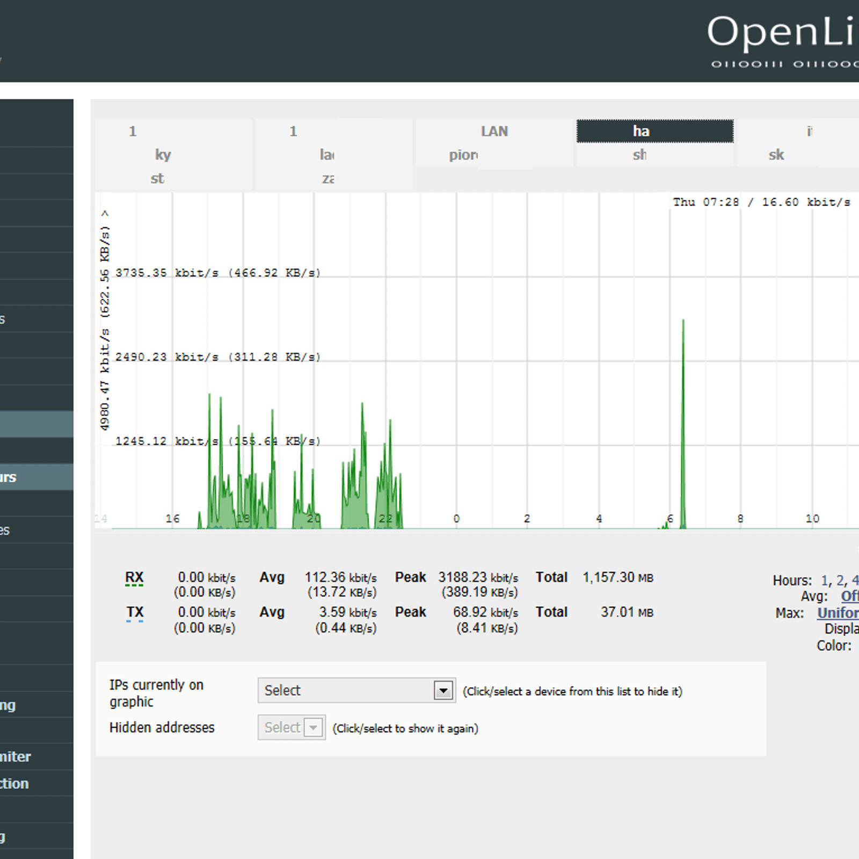
Task: Click the hint about hiding a device
Action: (x=572, y=691)
